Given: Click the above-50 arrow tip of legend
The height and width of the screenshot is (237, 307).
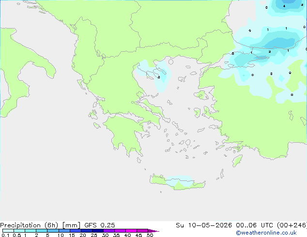Looking at the screenshot, I should point(153,231).
